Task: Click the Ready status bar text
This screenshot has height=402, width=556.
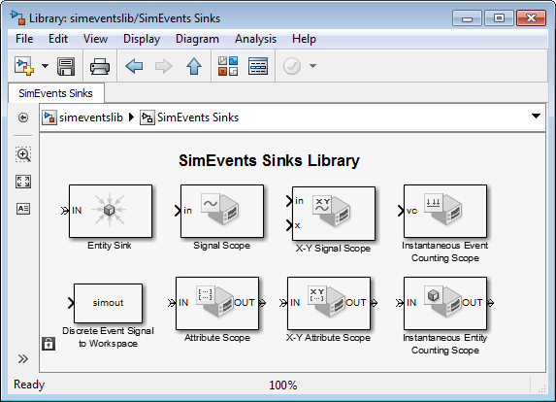Action: pos(29,385)
